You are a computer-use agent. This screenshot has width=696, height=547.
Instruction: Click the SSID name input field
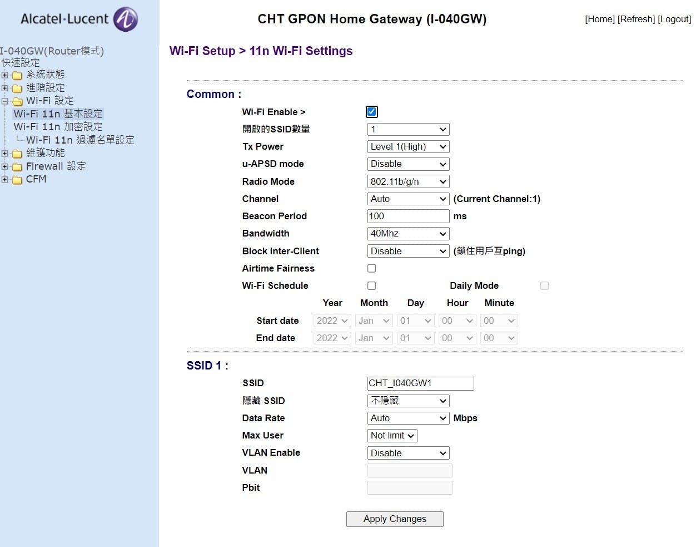[421, 383]
